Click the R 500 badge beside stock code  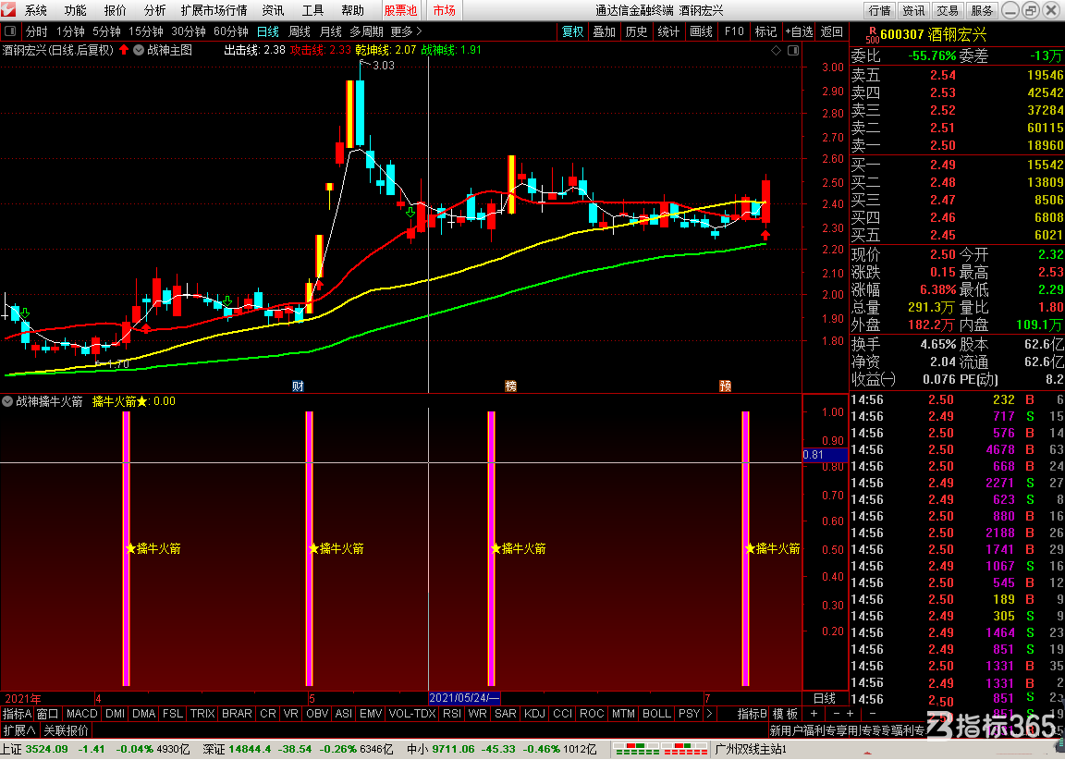pos(872,34)
